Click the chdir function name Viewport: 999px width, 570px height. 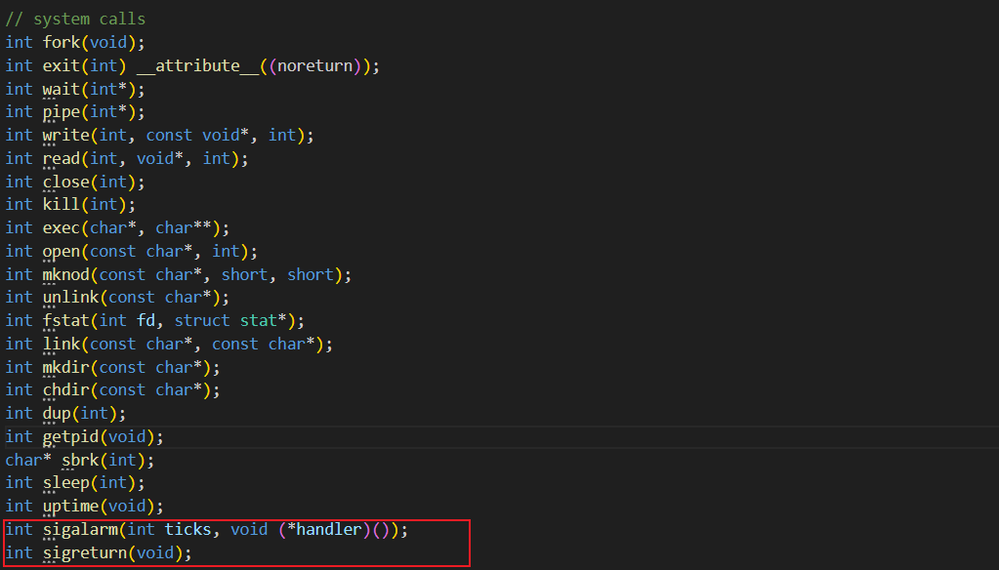(x=65, y=389)
